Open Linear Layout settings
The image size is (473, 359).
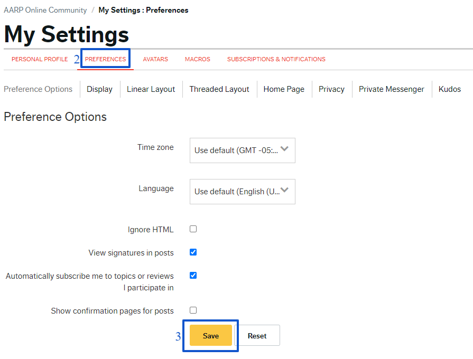click(151, 89)
